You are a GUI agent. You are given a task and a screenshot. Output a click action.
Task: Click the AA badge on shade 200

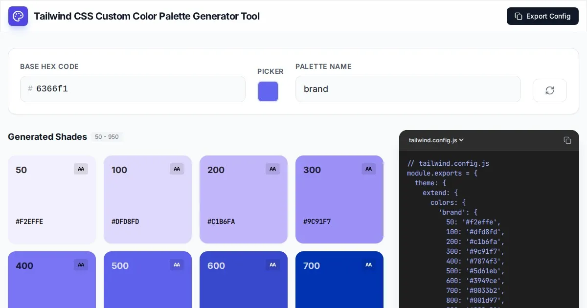click(273, 169)
